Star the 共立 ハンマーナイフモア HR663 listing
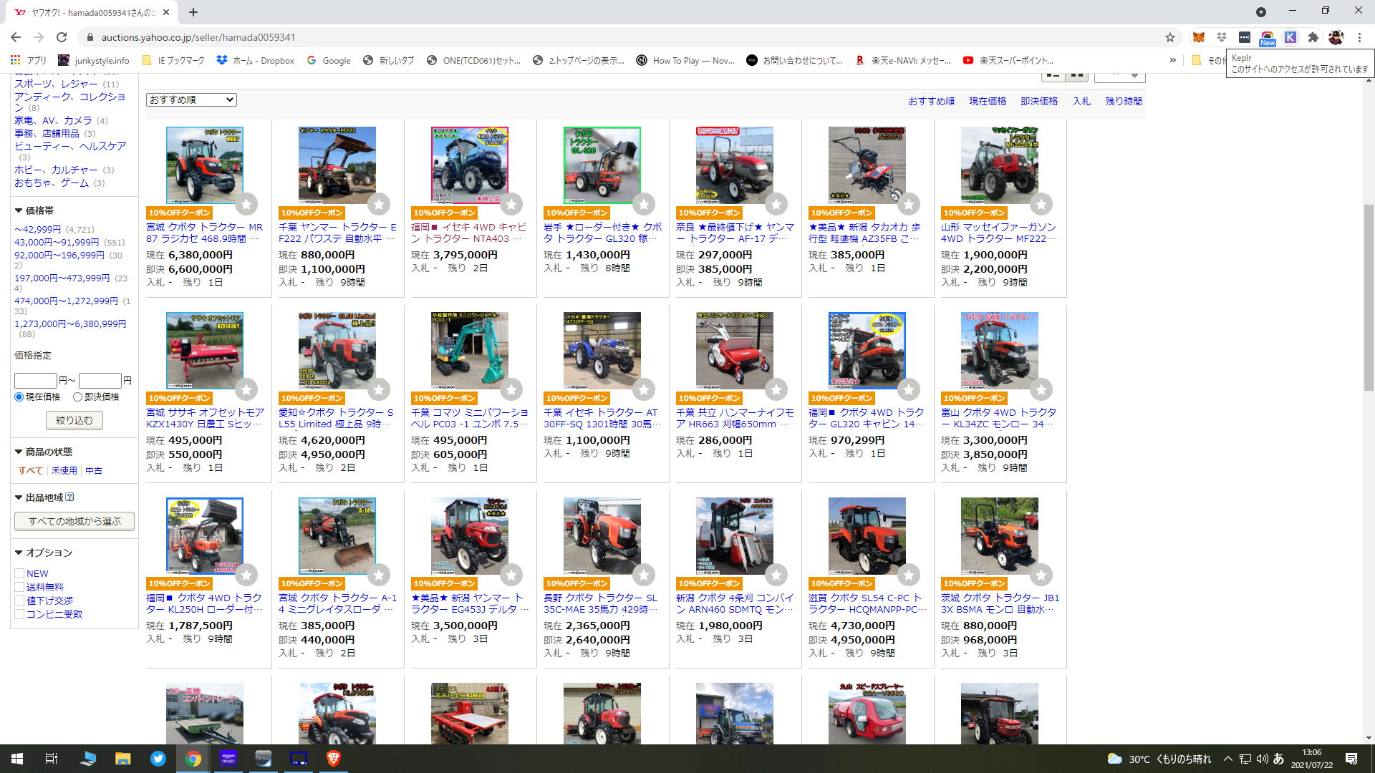Viewport: 1375px width, 773px height. [776, 389]
